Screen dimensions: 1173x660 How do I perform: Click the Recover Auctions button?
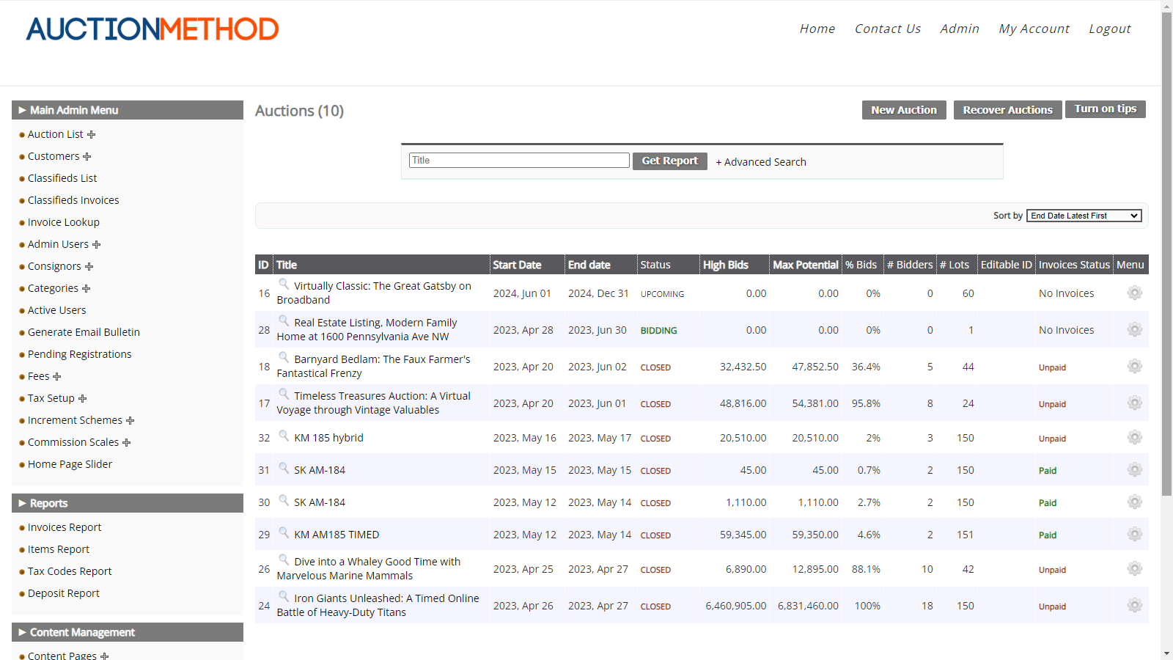tap(1008, 110)
